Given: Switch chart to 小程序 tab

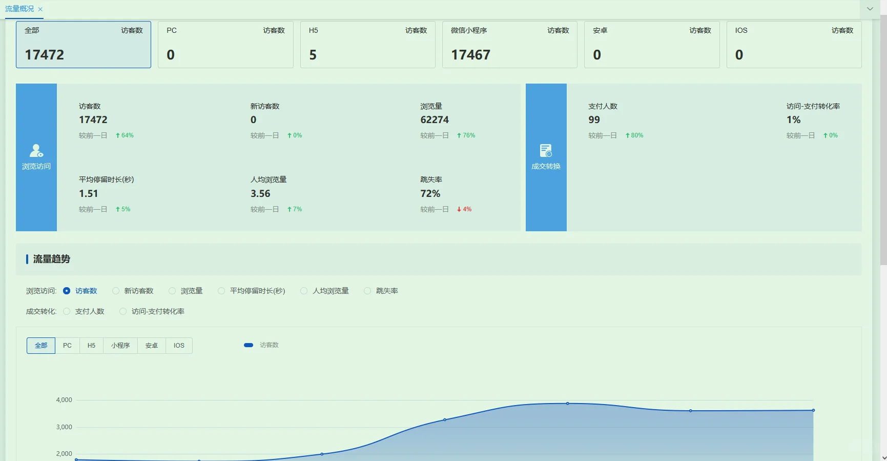Looking at the screenshot, I should coord(120,346).
